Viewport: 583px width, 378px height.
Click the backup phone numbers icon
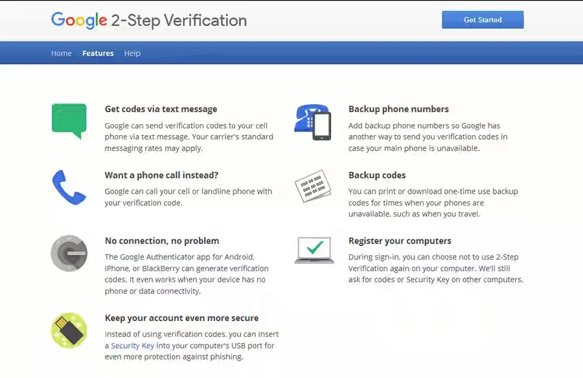pyautogui.click(x=313, y=122)
